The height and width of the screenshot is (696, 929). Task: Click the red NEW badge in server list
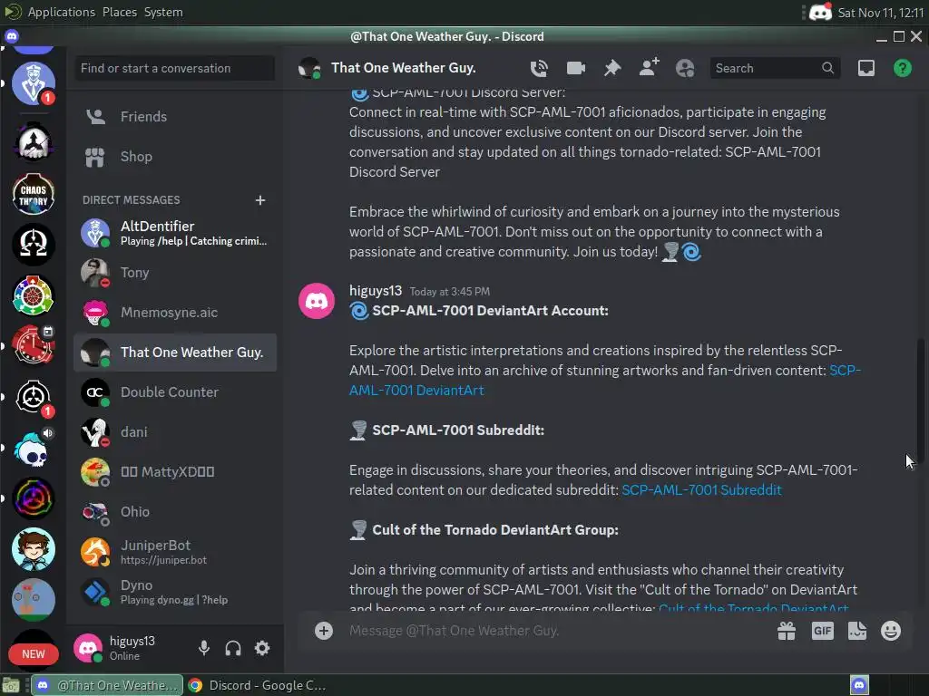click(34, 654)
